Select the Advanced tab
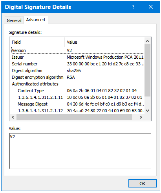161x193 pixels. pyautogui.click(x=36, y=20)
